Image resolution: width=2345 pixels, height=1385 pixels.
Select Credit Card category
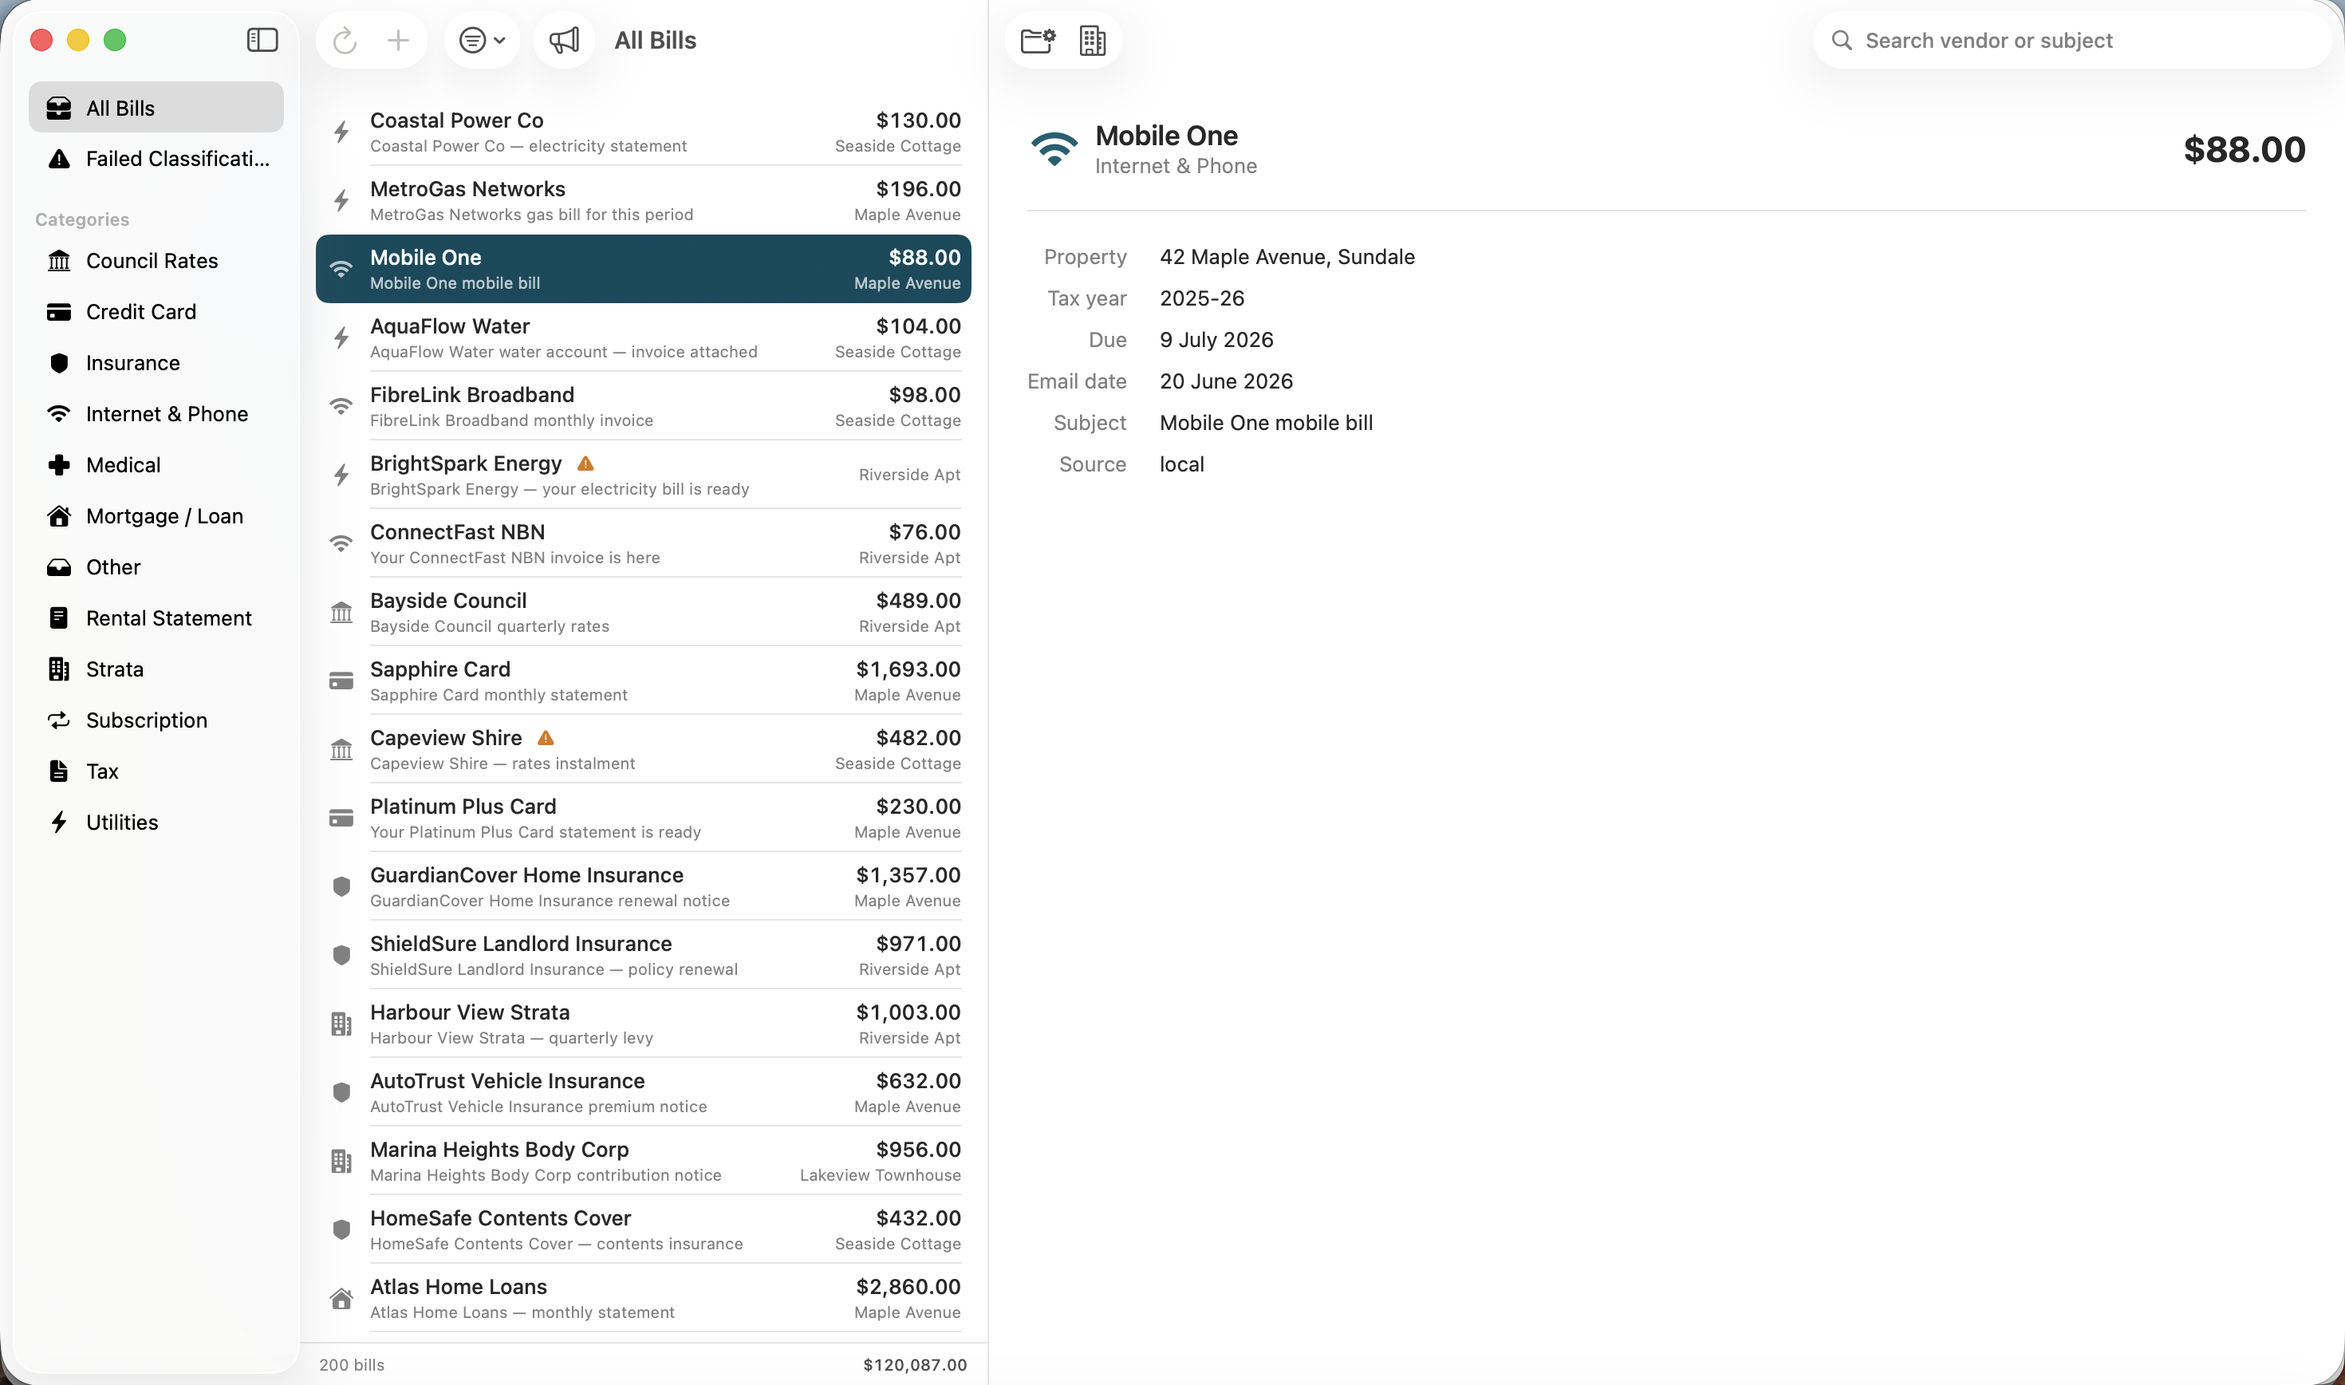point(156,312)
